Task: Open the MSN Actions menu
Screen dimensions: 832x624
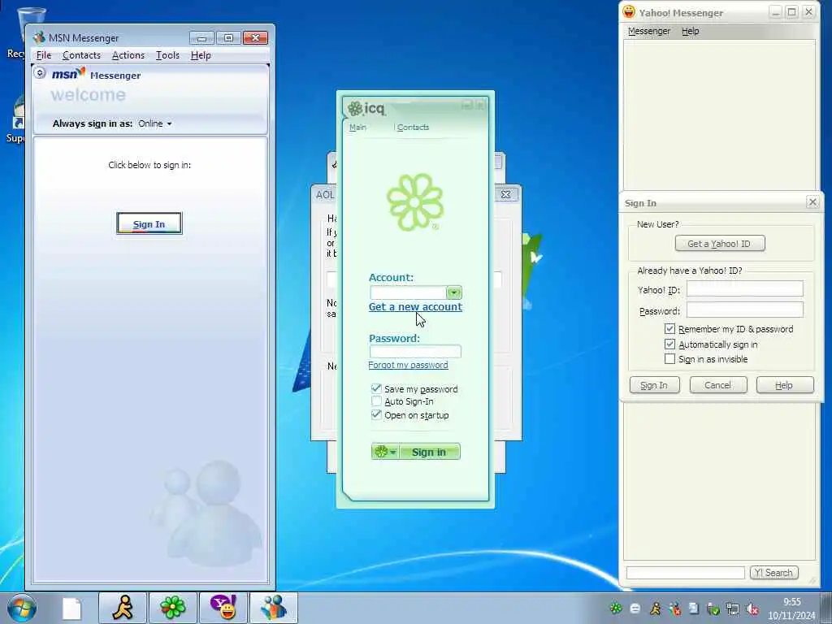Action: point(128,55)
